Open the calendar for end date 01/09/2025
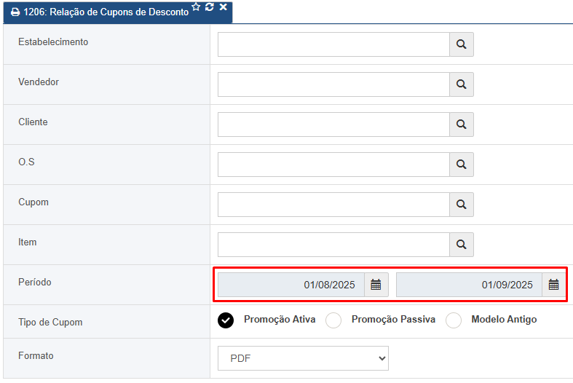This screenshot has width=573, height=383. (x=554, y=285)
